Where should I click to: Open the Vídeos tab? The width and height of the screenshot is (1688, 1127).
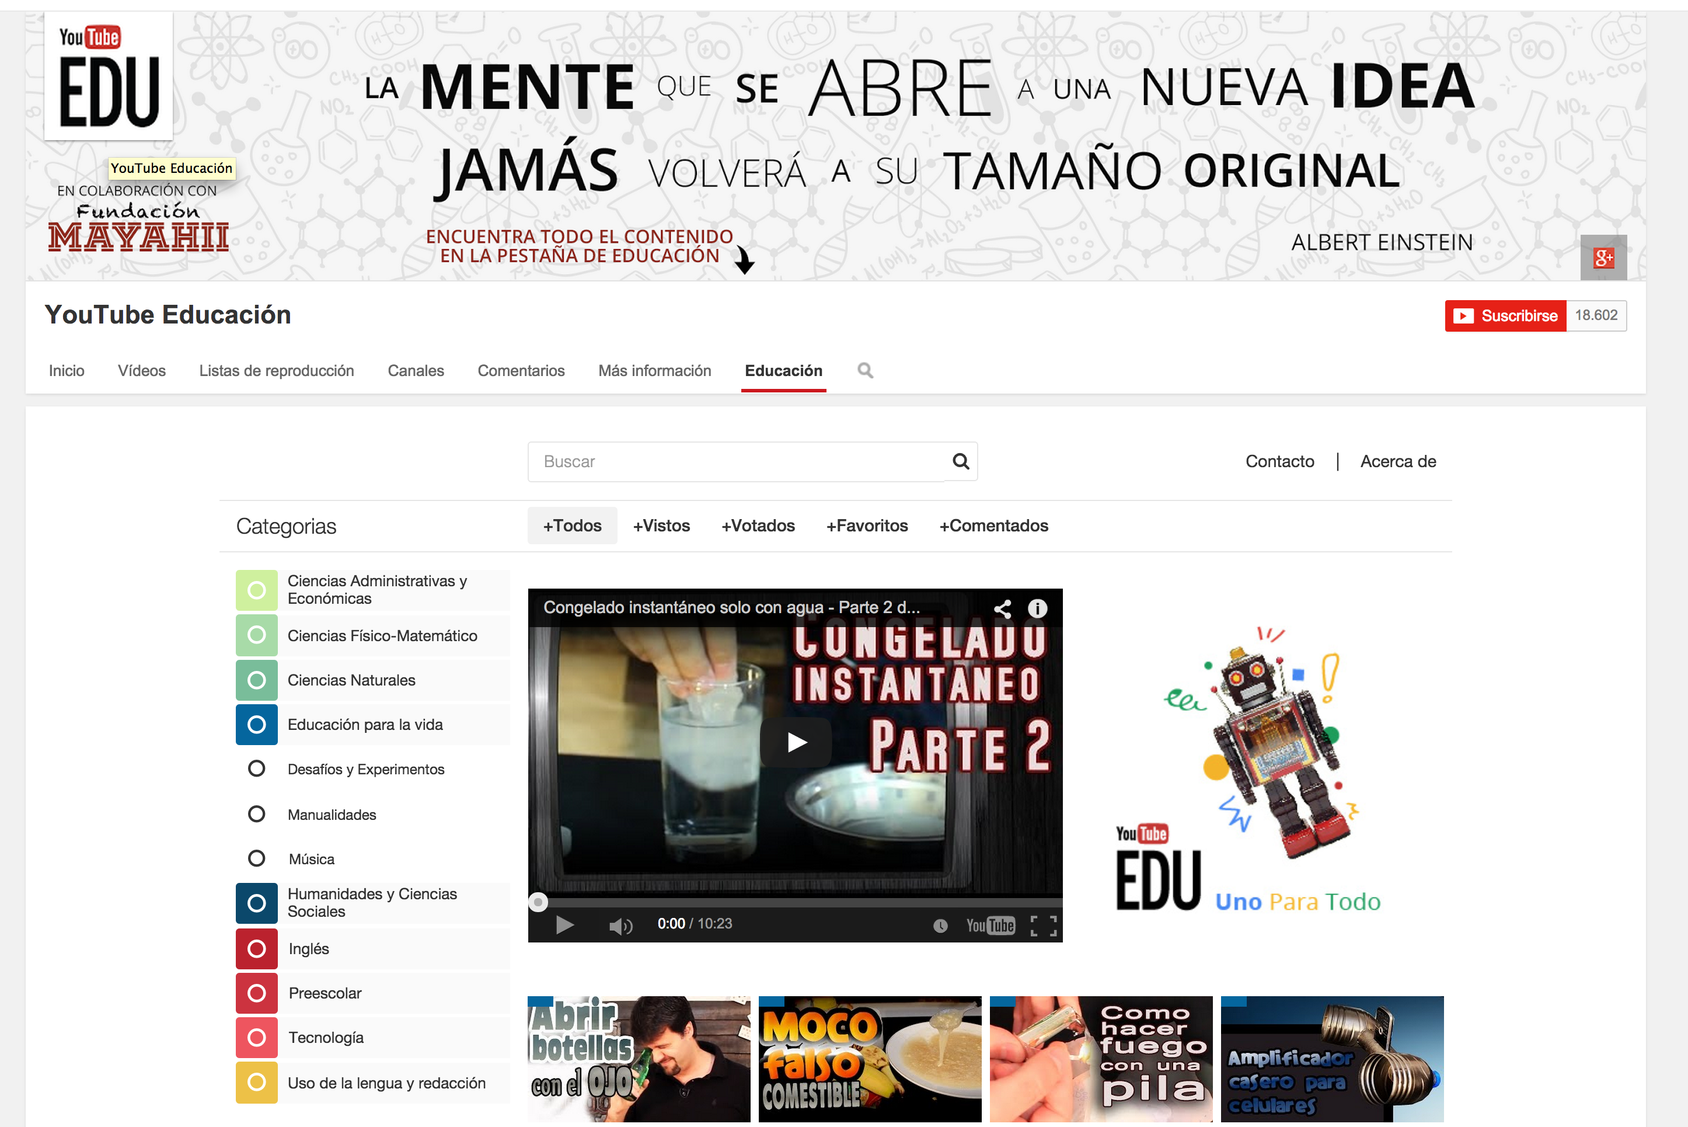tap(141, 371)
